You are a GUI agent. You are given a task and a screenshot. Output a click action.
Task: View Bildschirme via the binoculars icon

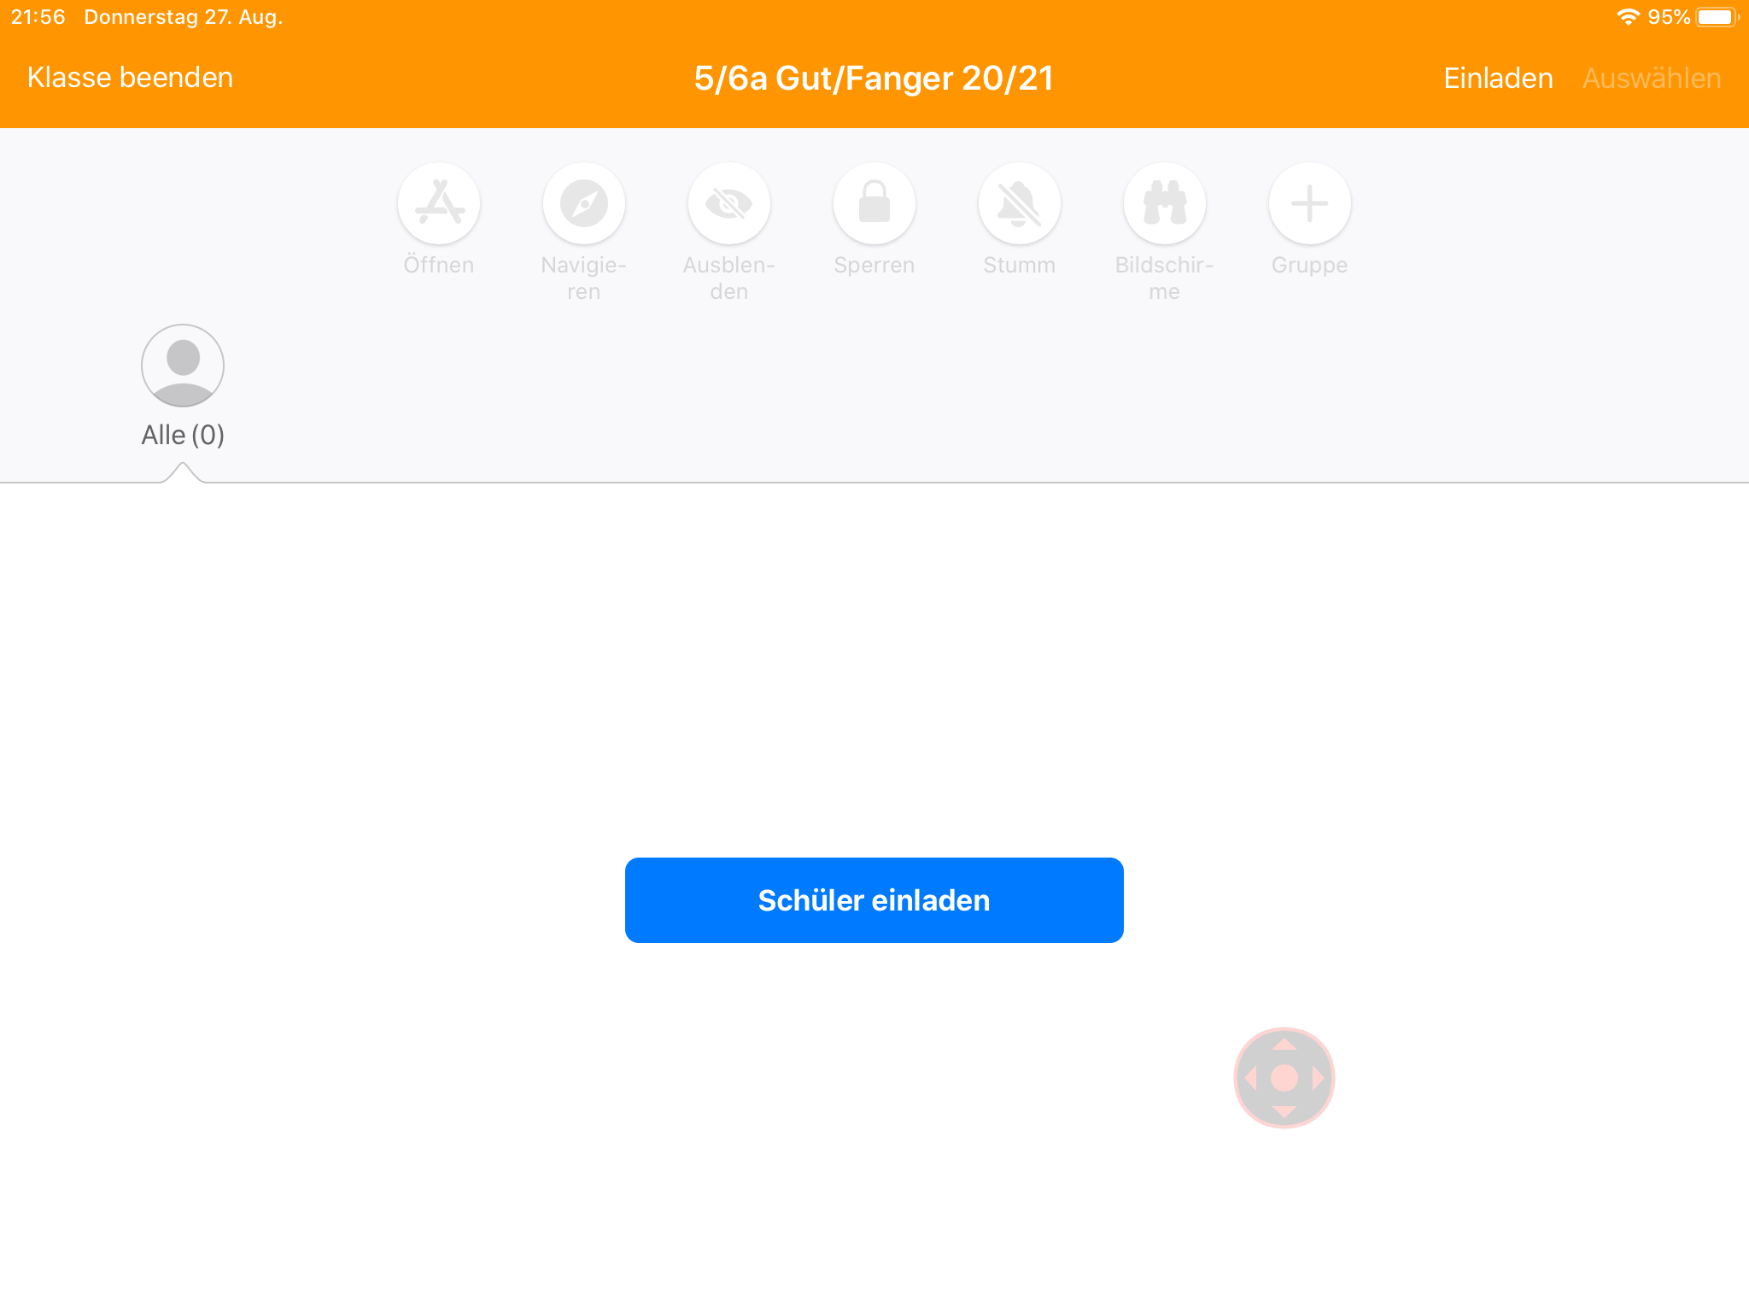click(1165, 203)
